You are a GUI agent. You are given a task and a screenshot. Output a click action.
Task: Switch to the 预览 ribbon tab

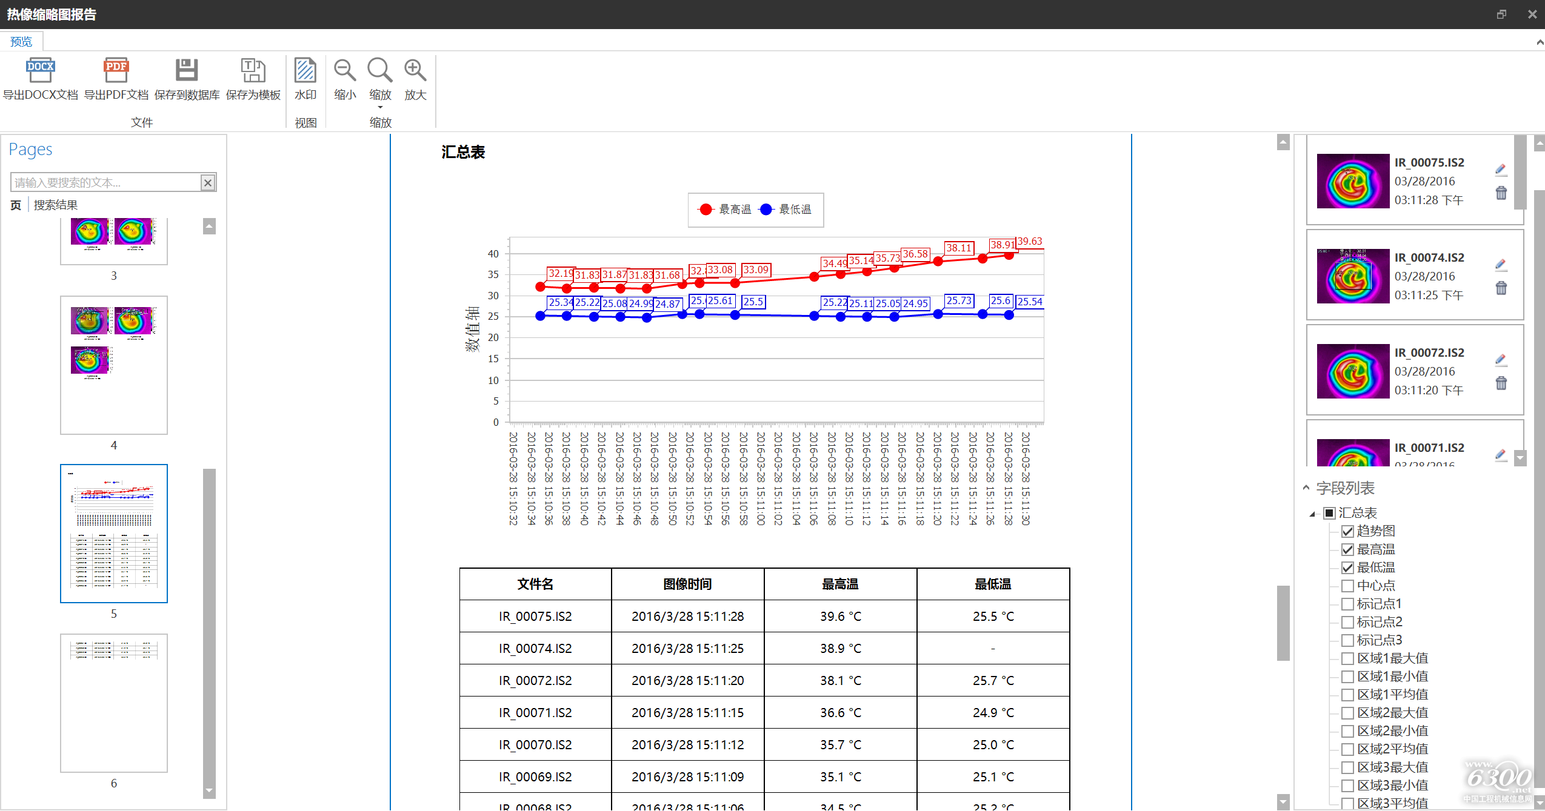coord(21,41)
